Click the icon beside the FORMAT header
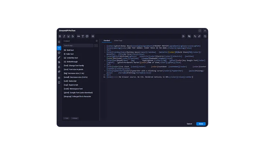265x149 pixels. coord(97,41)
